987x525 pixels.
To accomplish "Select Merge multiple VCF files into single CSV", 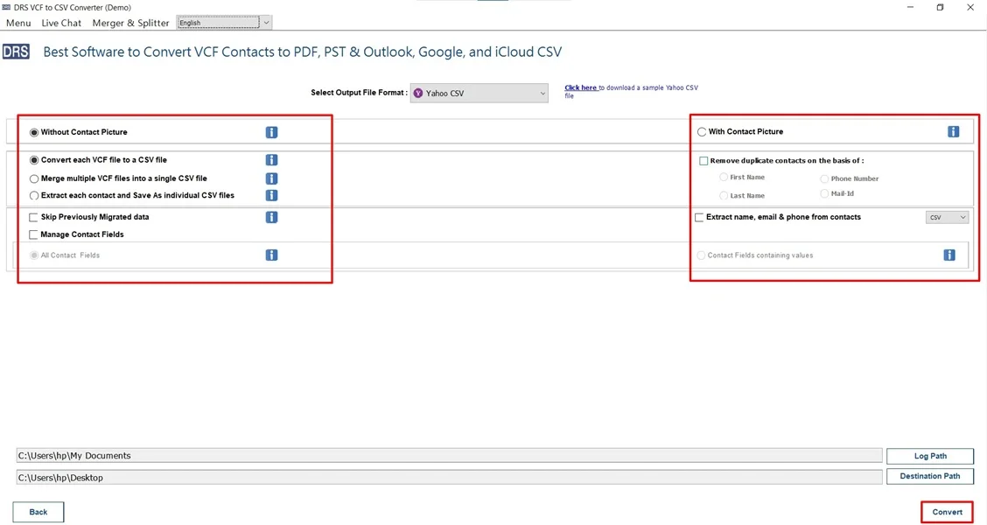I will pyautogui.click(x=33, y=178).
